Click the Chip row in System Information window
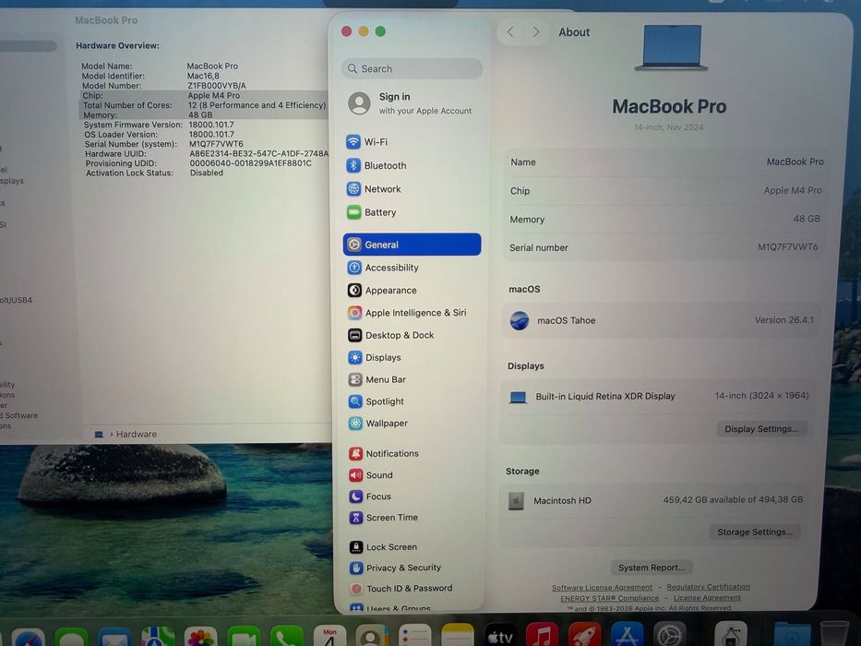861x646 pixels. pyautogui.click(x=204, y=96)
